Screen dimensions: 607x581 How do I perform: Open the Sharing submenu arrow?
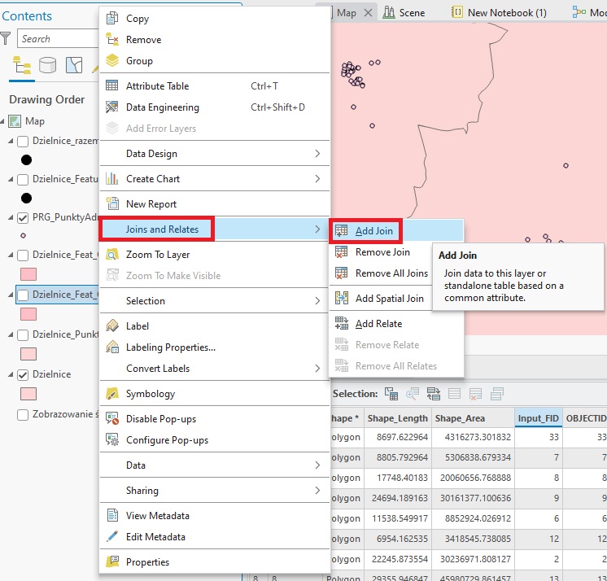317,491
